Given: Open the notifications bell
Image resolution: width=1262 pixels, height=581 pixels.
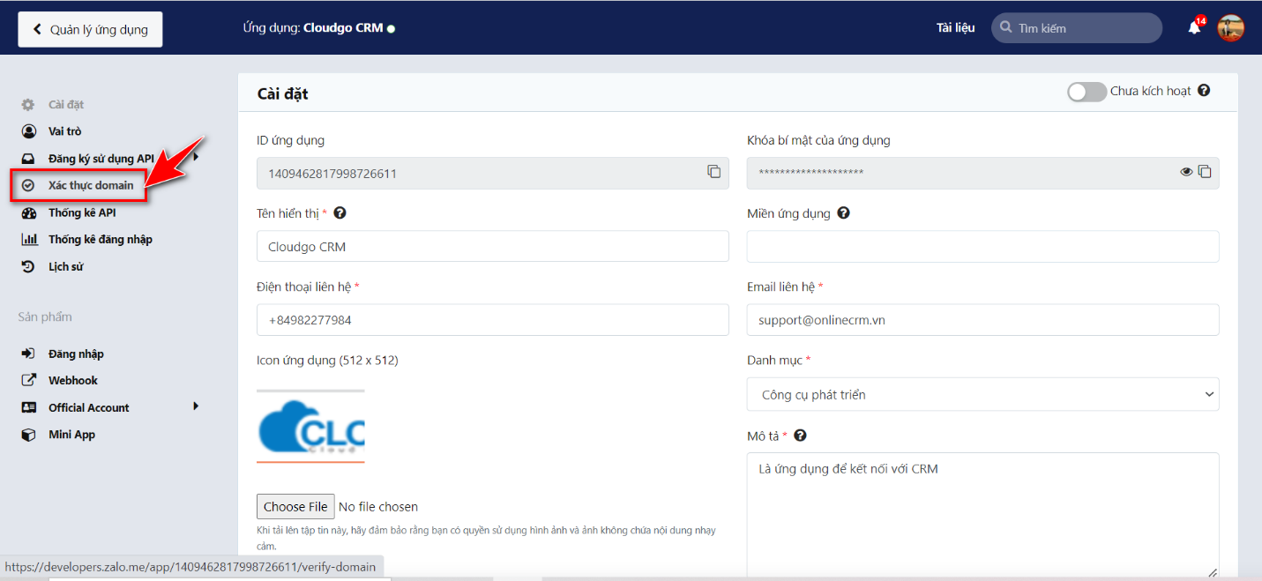Looking at the screenshot, I should coord(1194,27).
